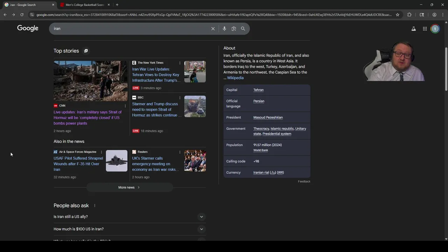Switch to the 'iran - Google Search' tab
Image resolution: width=448 pixels, height=252 pixels.
point(29,5)
